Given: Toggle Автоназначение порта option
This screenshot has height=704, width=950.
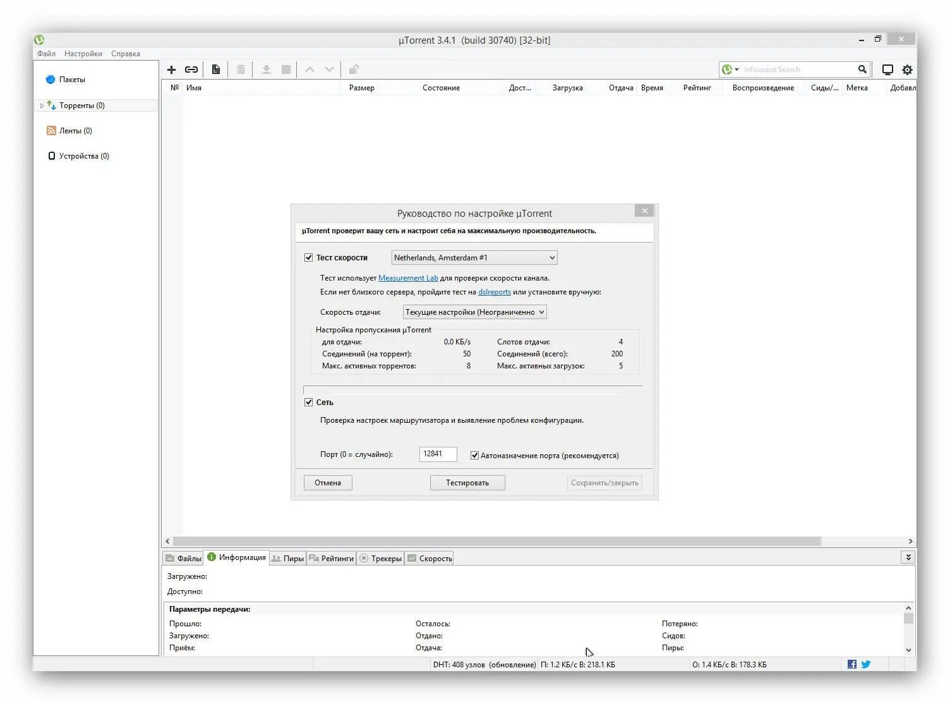Looking at the screenshot, I should (x=474, y=455).
